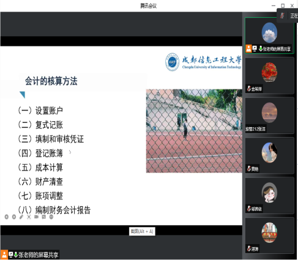
Task: Open the subtitles icon in slide toolbar
Action: click(44, 217)
